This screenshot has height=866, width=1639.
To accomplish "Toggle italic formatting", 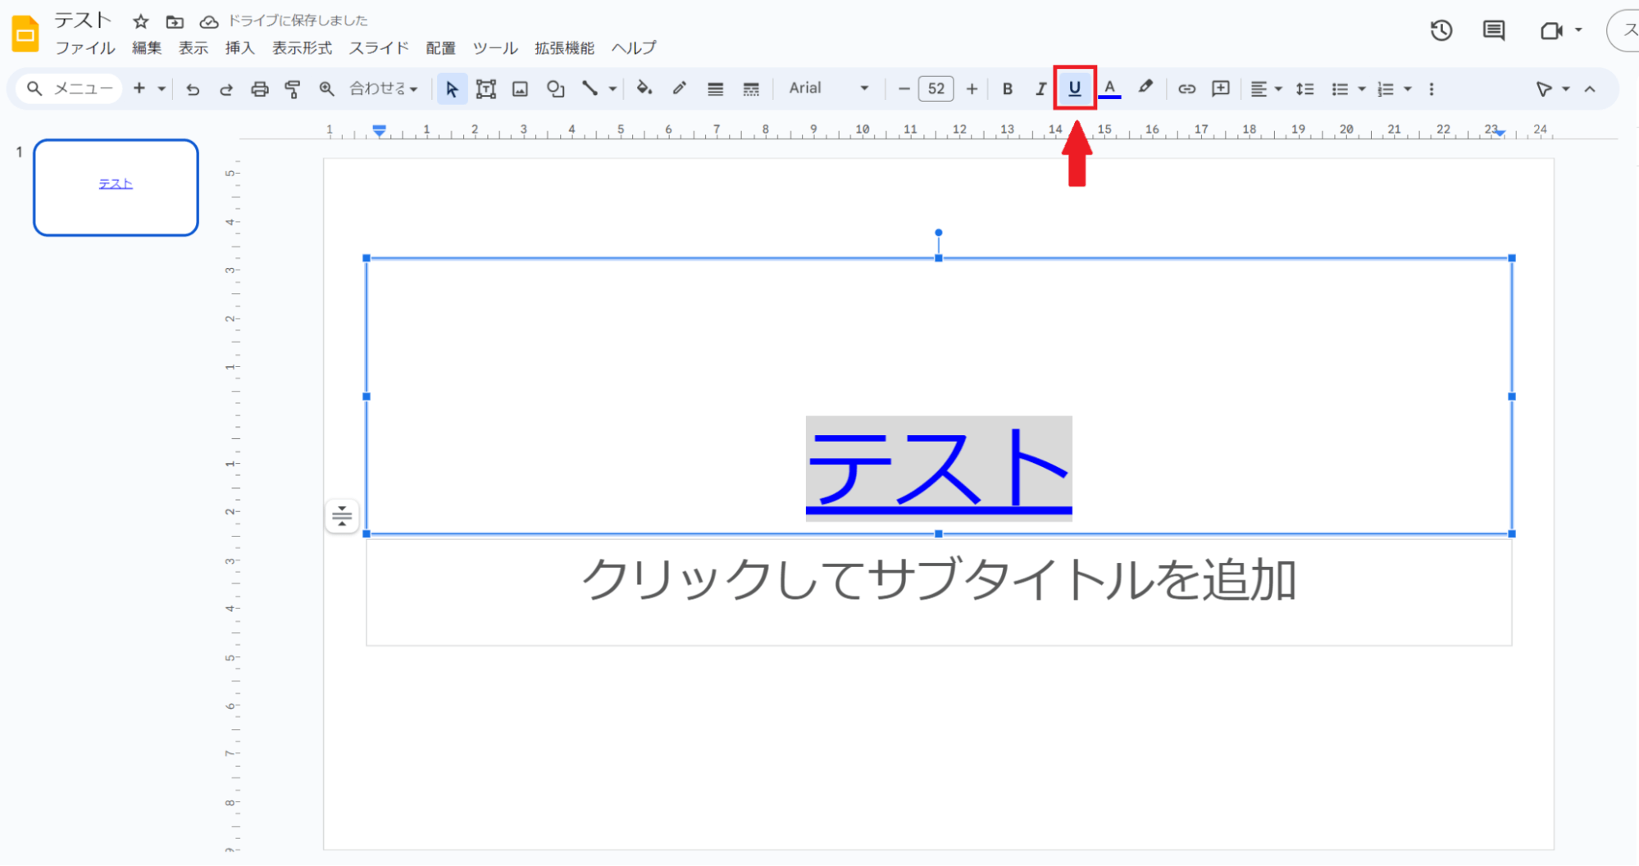I will pos(1040,89).
